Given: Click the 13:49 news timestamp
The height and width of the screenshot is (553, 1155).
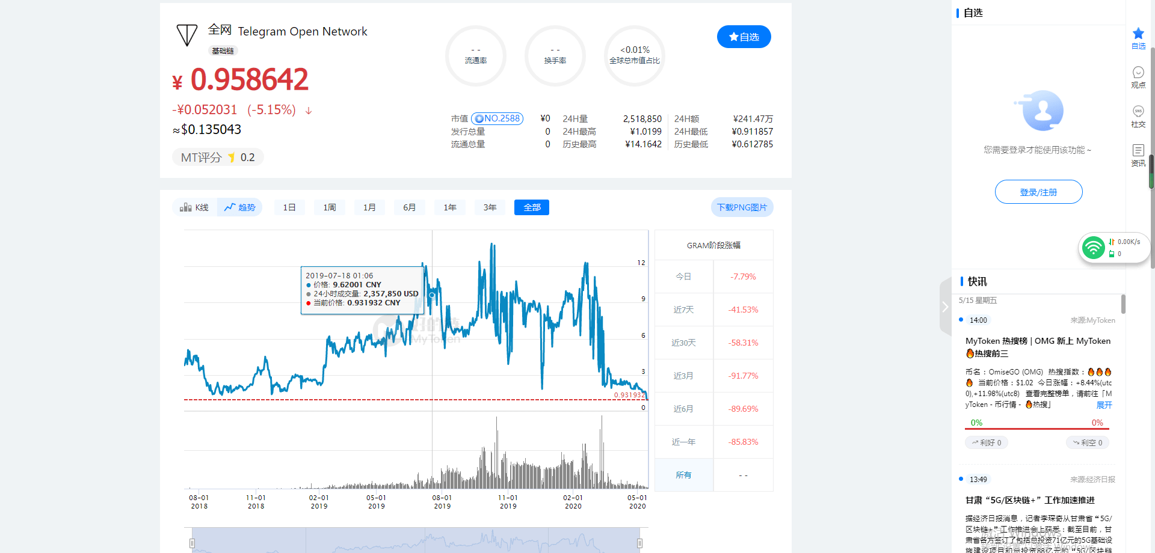Looking at the screenshot, I should tap(978, 480).
